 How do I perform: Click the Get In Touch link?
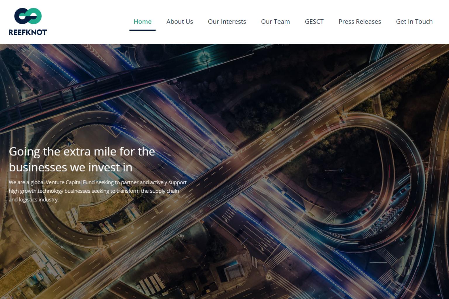(x=414, y=22)
